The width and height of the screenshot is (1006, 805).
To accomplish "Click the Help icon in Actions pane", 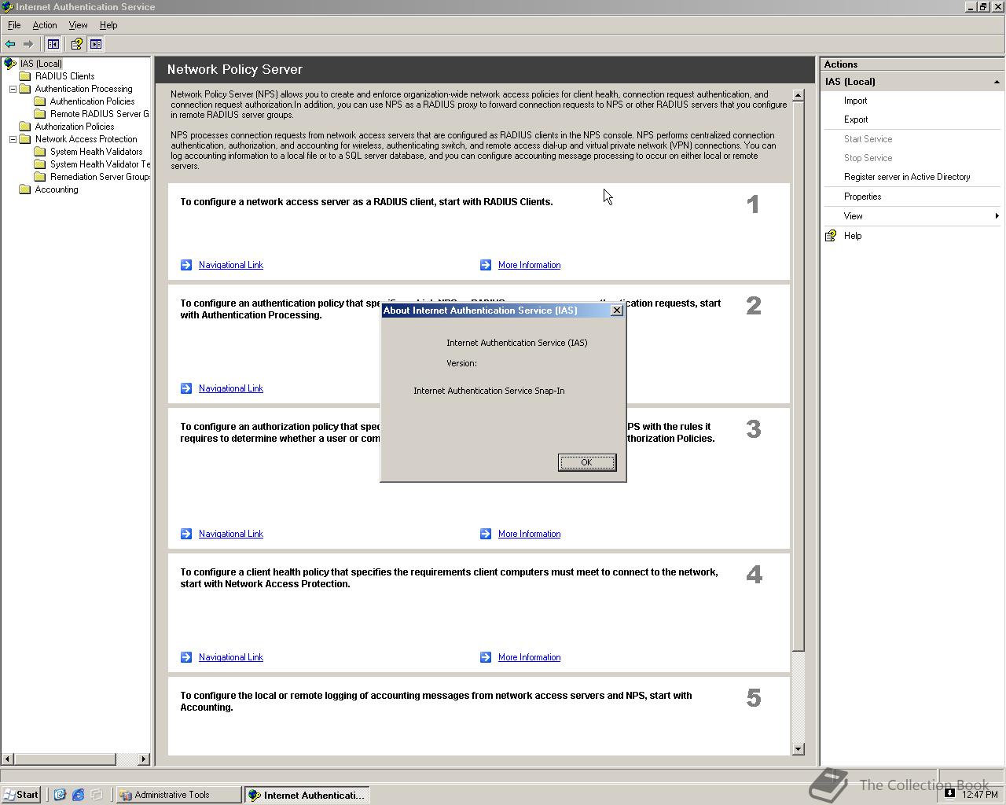I will coord(831,236).
